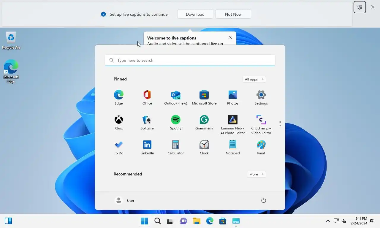Expand All apps list
The image size is (380, 228).
point(254,79)
